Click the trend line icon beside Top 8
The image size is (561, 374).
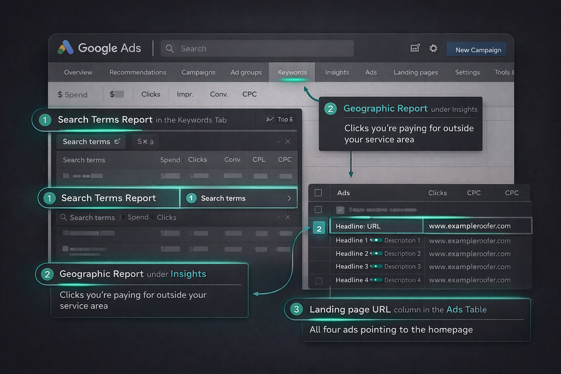[x=270, y=119]
